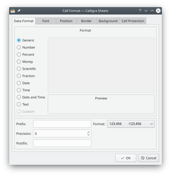171x176 pixels.
Task: Select the Money format radio button
Action: 19,62
